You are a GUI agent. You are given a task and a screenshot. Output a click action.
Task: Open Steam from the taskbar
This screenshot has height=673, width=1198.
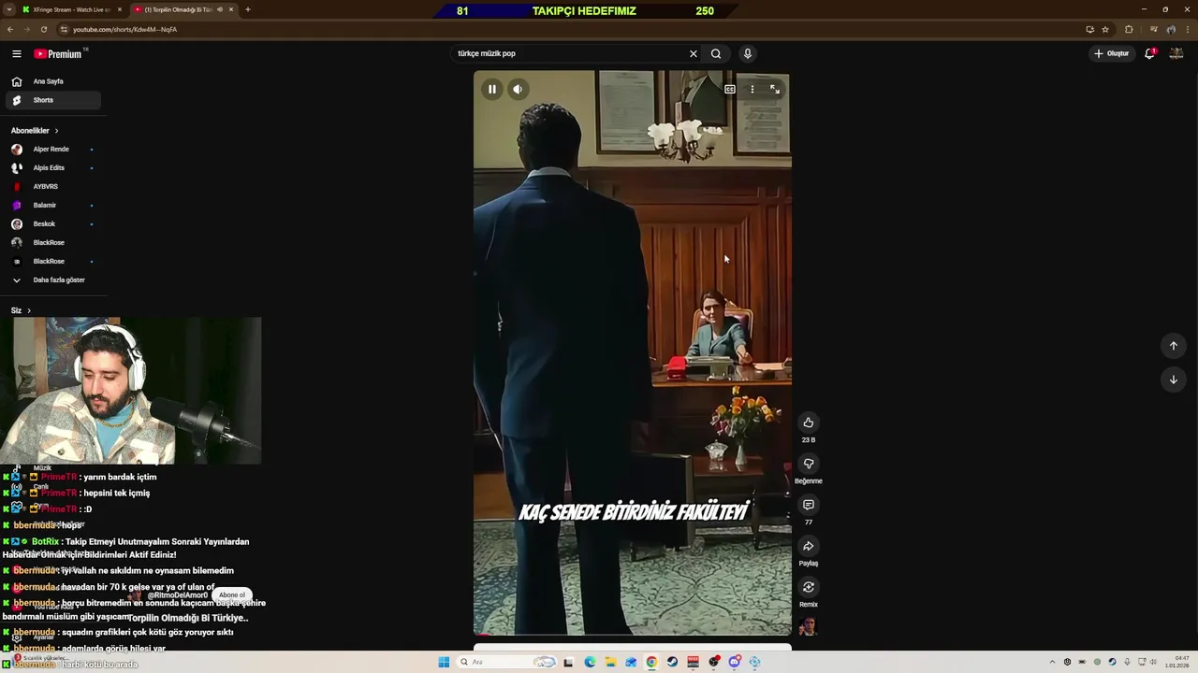click(672, 662)
